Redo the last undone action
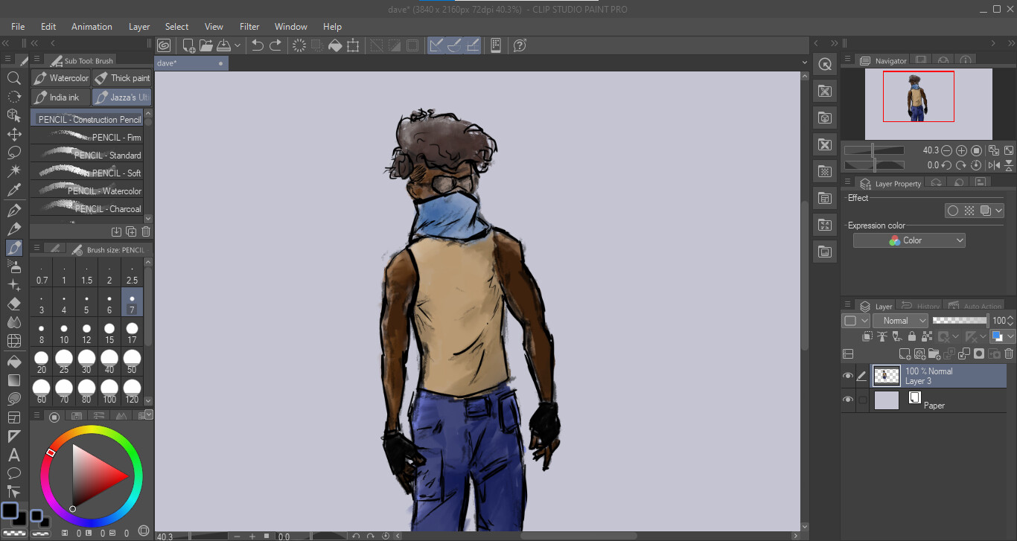The image size is (1017, 541). pos(275,45)
